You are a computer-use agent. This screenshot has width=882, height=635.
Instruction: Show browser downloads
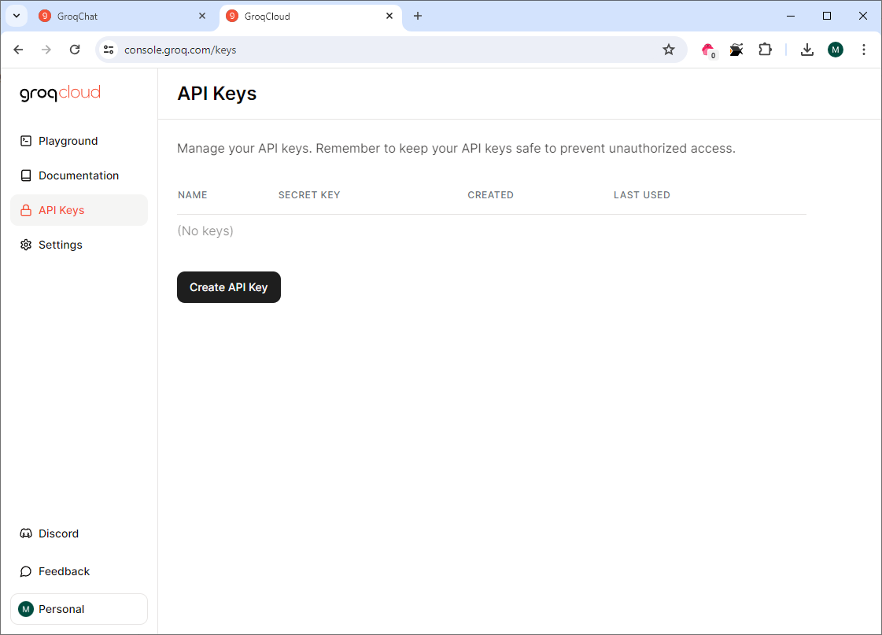(x=807, y=50)
